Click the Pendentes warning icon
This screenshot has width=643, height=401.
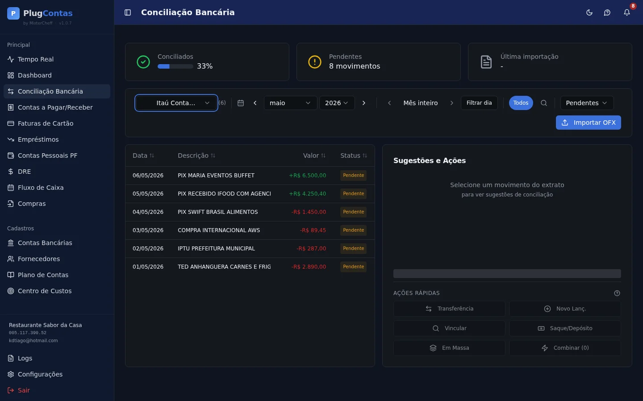click(x=315, y=62)
